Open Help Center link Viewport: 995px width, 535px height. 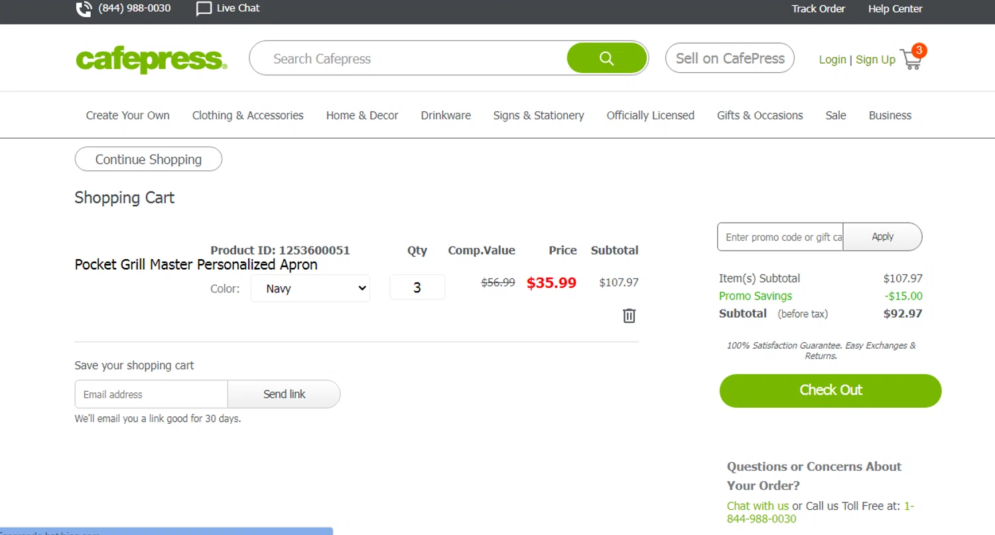(x=895, y=9)
